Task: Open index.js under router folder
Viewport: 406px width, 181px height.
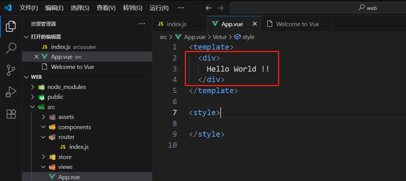Action: tap(79, 147)
